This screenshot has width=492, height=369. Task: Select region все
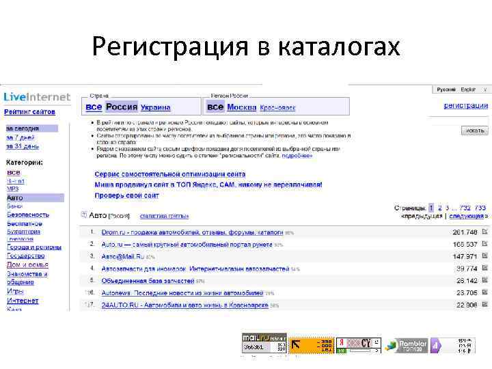(215, 107)
